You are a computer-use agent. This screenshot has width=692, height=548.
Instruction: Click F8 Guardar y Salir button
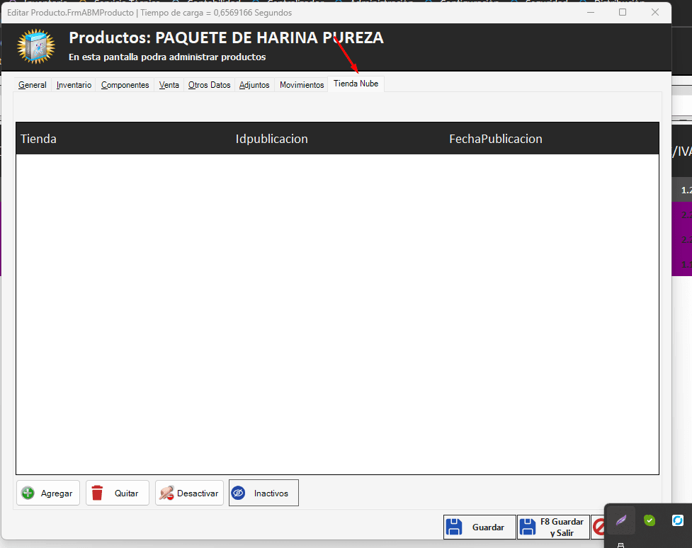point(553,527)
